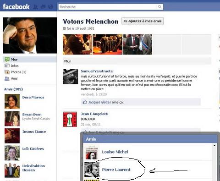Screen dimensions: 220x181
Task: Click the facebook logo
Action: [x=16, y=7]
